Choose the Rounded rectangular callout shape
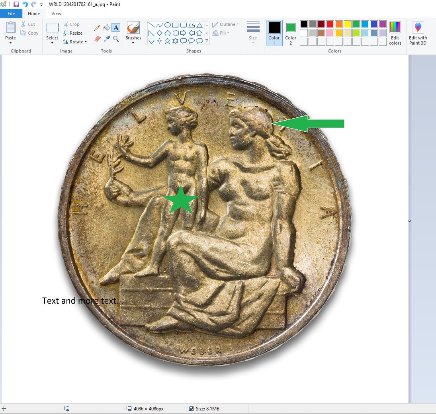The image size is (436, 414). pyautogui.click(x=183, y=41)
